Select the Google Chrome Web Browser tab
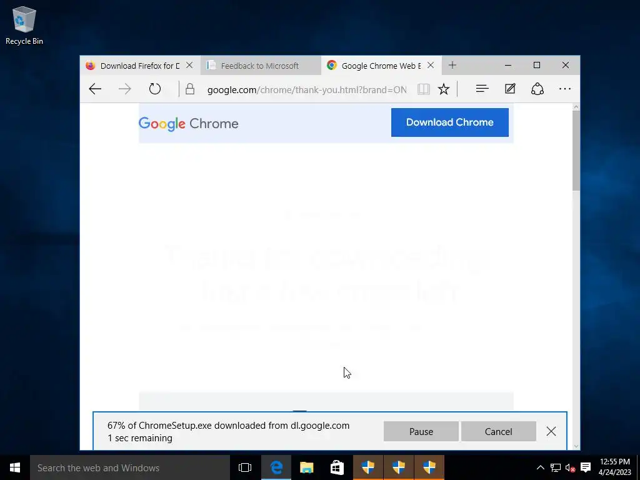This screenshot has width=640, height=480. point(381,66)
